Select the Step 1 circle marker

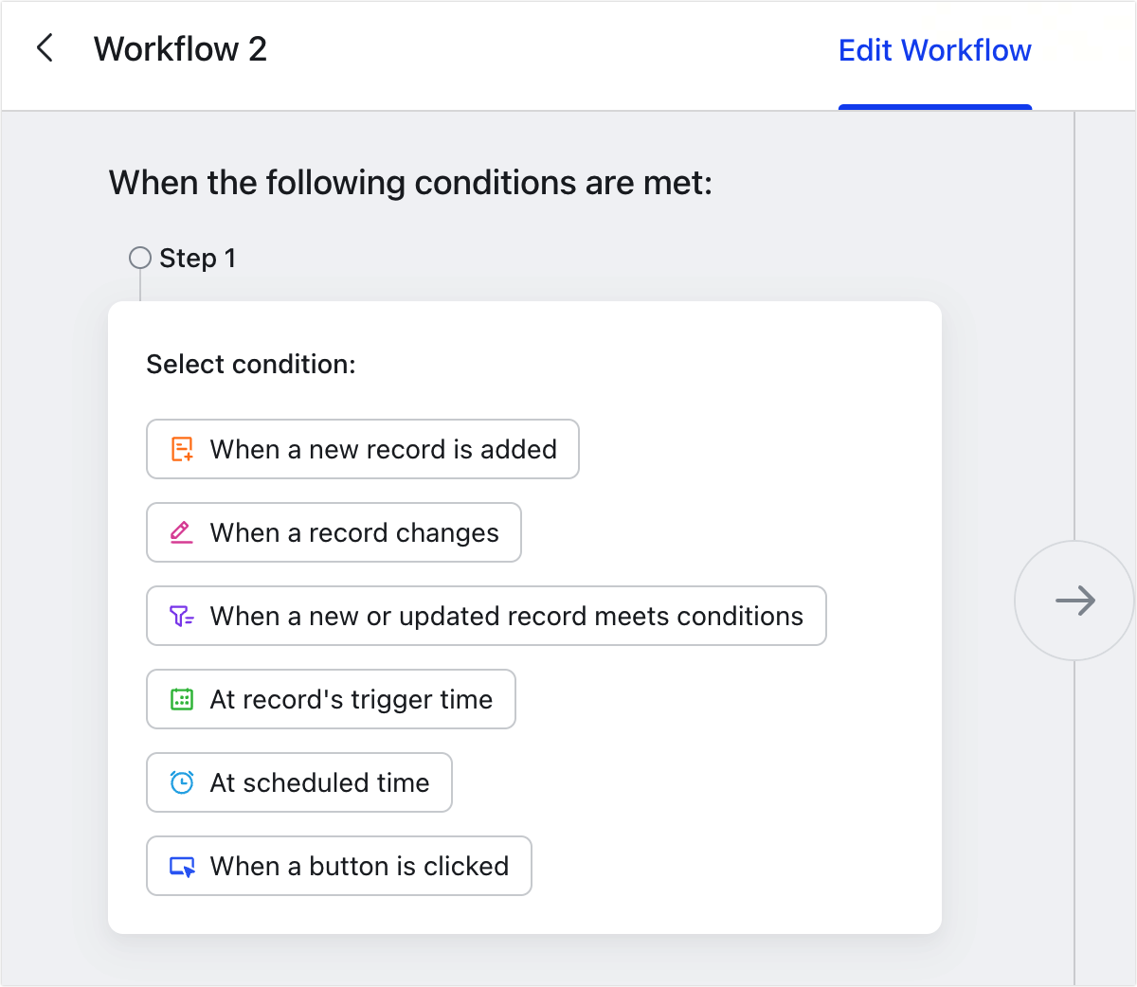point(139,257)
